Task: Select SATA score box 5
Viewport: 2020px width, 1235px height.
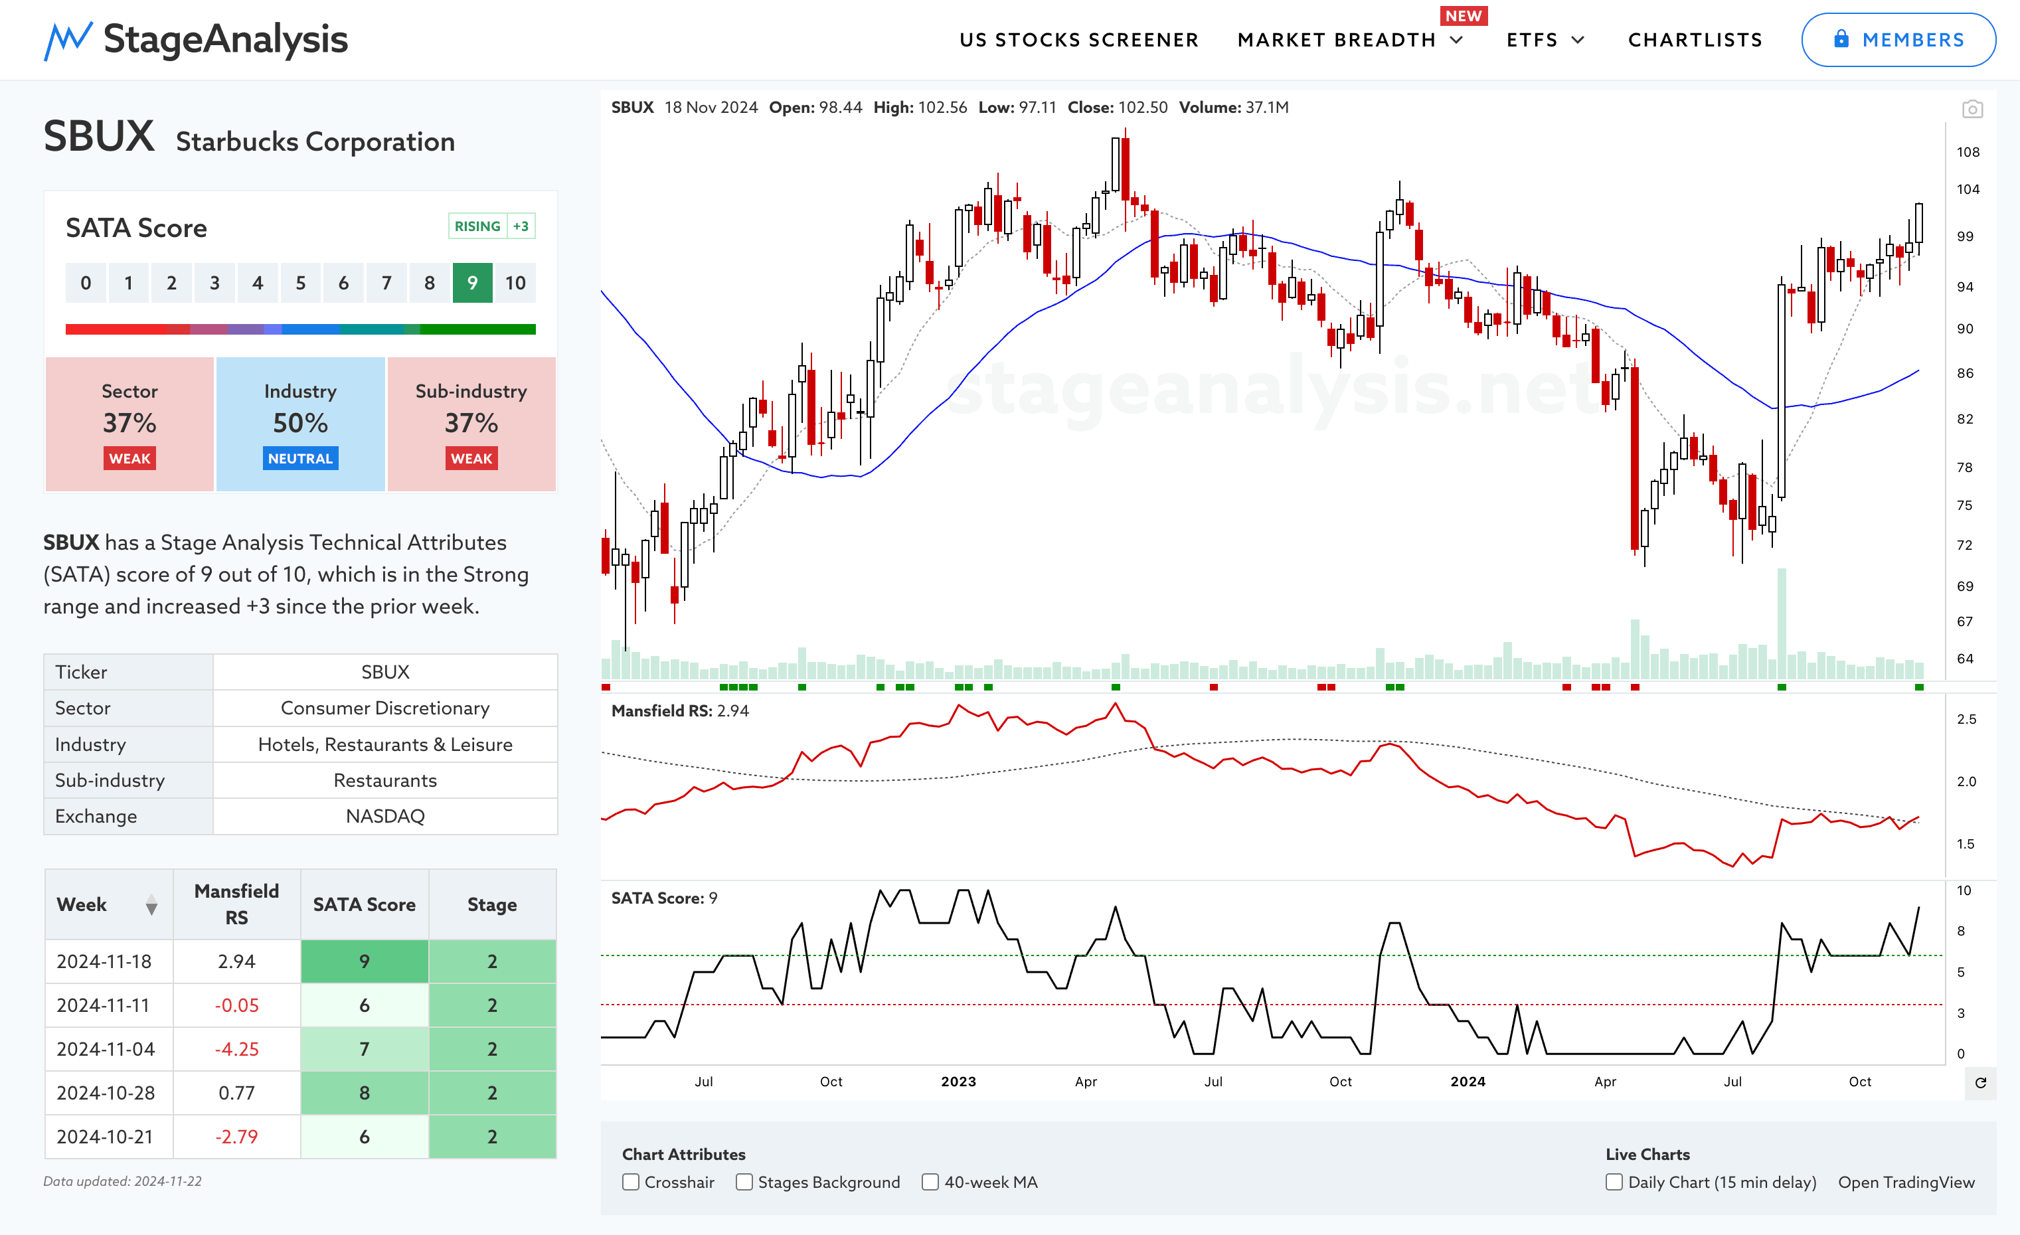Action: (300, 283)
